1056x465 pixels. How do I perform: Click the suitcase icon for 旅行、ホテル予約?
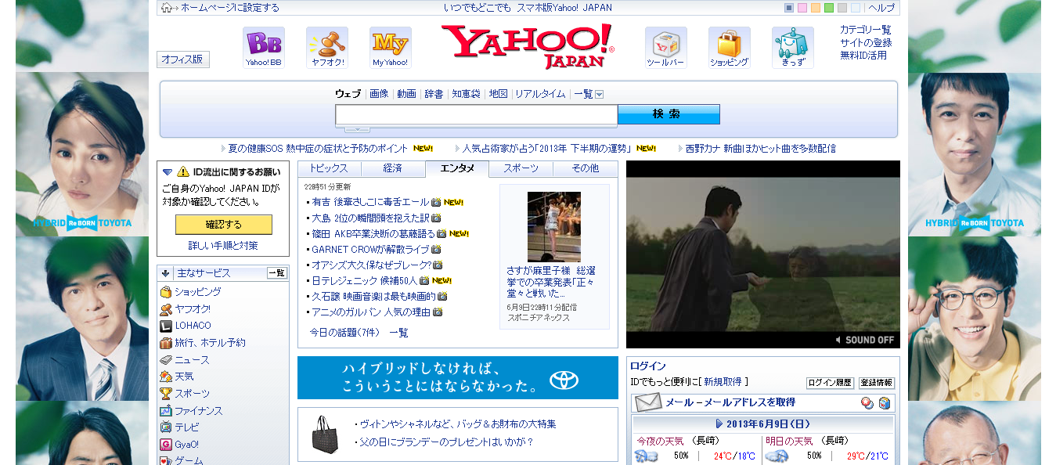[166, 343]
